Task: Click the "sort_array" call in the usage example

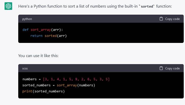Action: click(x=67, y=85)
